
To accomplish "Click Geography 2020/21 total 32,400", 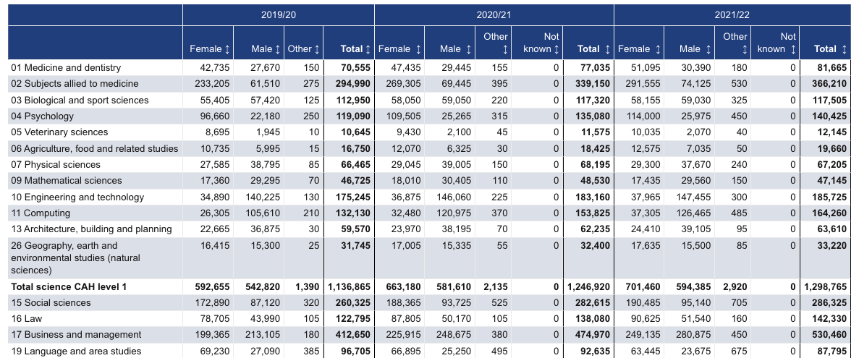I will click(595, 245).
